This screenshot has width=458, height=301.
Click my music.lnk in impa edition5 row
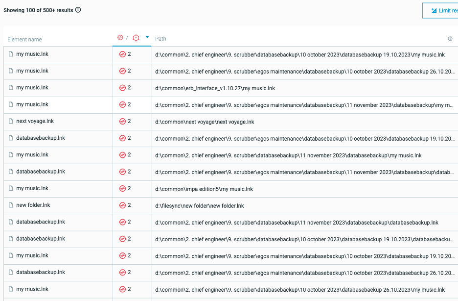tap(32, 188)
